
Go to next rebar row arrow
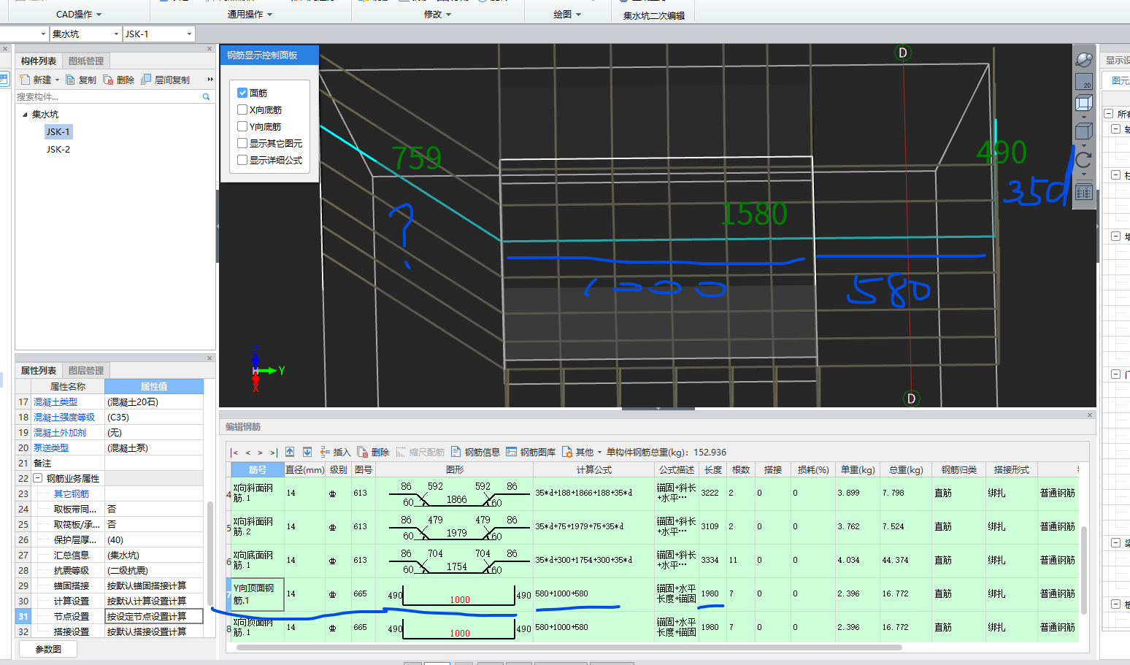pos(260,453)
